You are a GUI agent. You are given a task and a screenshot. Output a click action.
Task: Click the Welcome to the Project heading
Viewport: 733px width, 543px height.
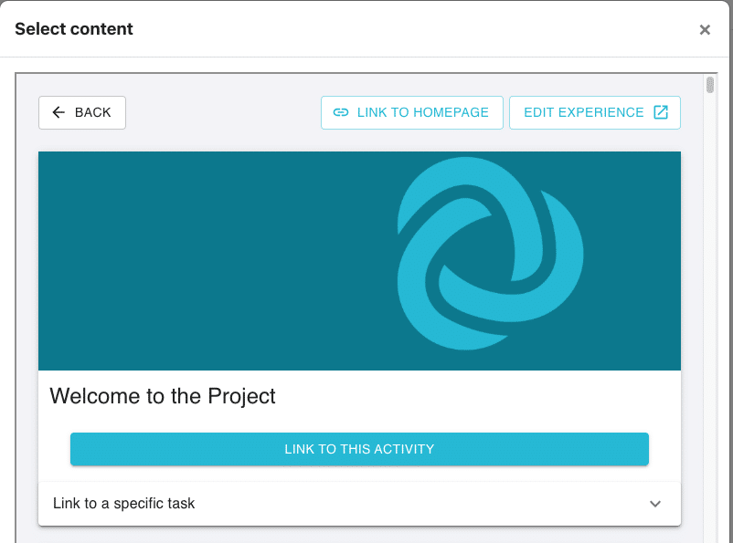click(163, 396)
